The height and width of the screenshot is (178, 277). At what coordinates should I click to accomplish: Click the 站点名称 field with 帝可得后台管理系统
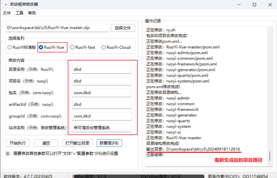pyautogui.click(x=102, y=128)
